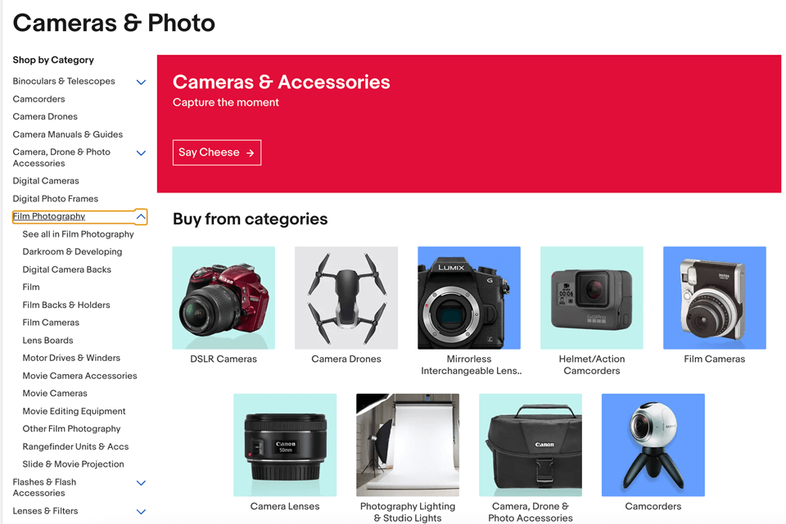Screen dimensions: 786x524
Task: Expand Binoculars & Telescopes chevron
Action: coord(142,82)
